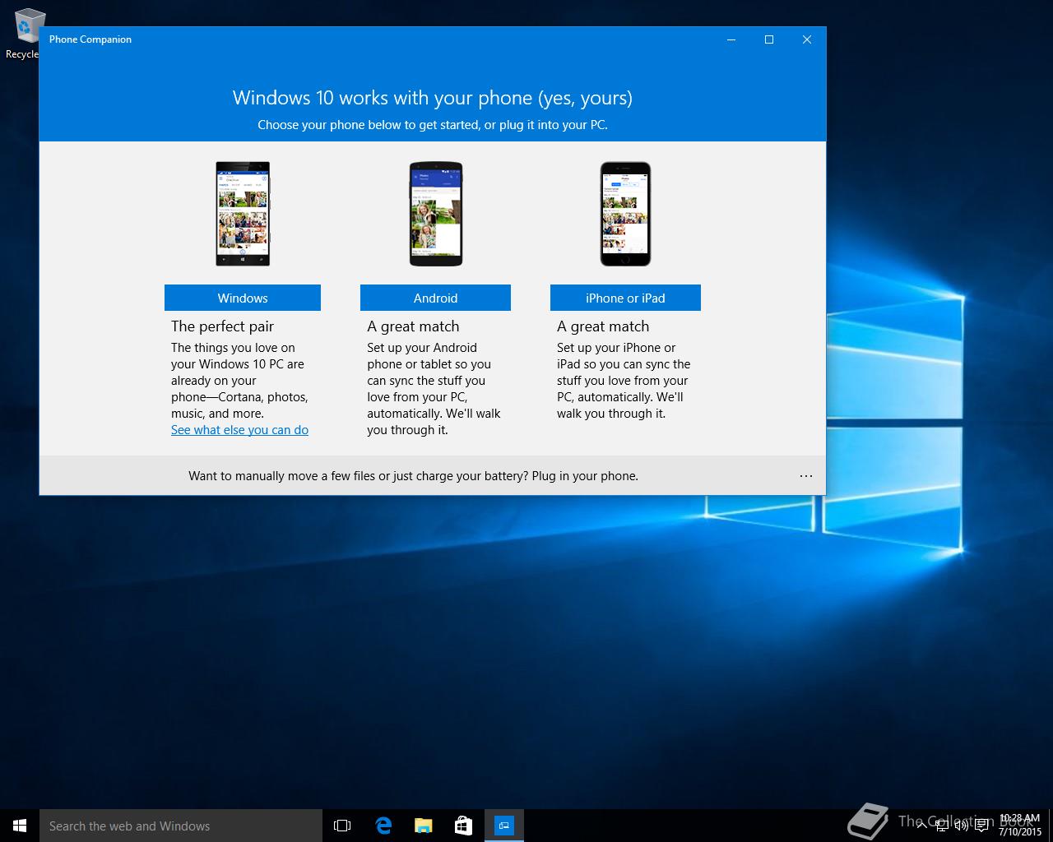The width and height of the screenshot is (1053, 842).
Task: Click the Search the web and Windows box
Action: click(x=181, y=826)
